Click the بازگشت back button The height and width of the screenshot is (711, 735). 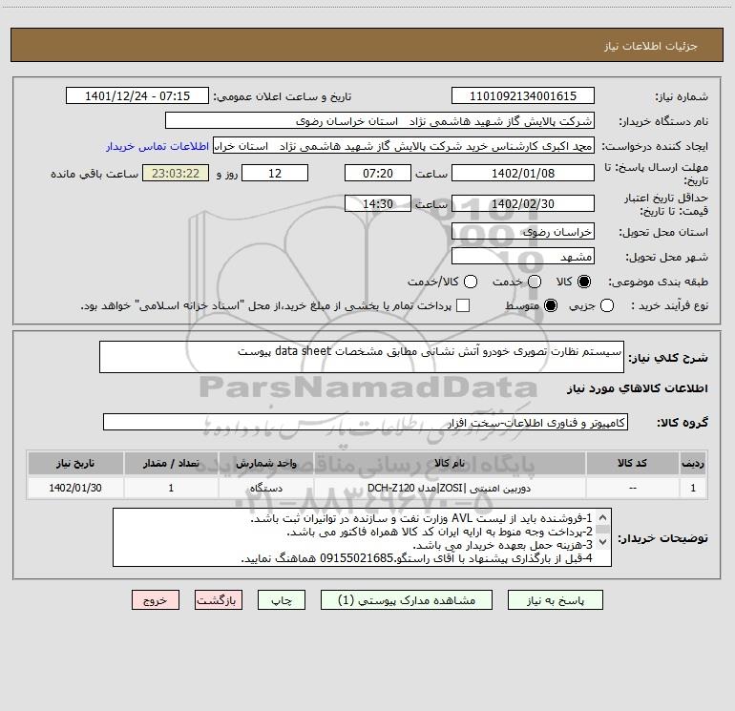point(219,600)
